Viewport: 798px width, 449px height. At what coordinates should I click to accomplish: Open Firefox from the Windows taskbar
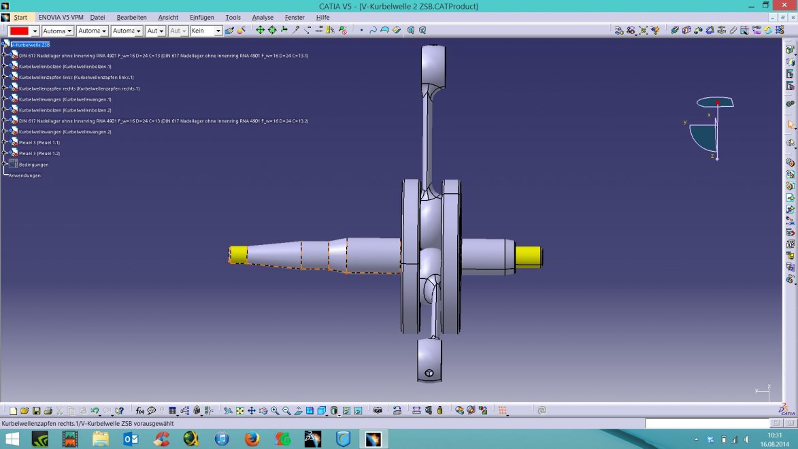coord(252,439)
